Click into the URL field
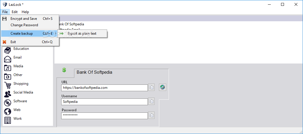Viewport: 303px width, 134px height. (105, 88)
